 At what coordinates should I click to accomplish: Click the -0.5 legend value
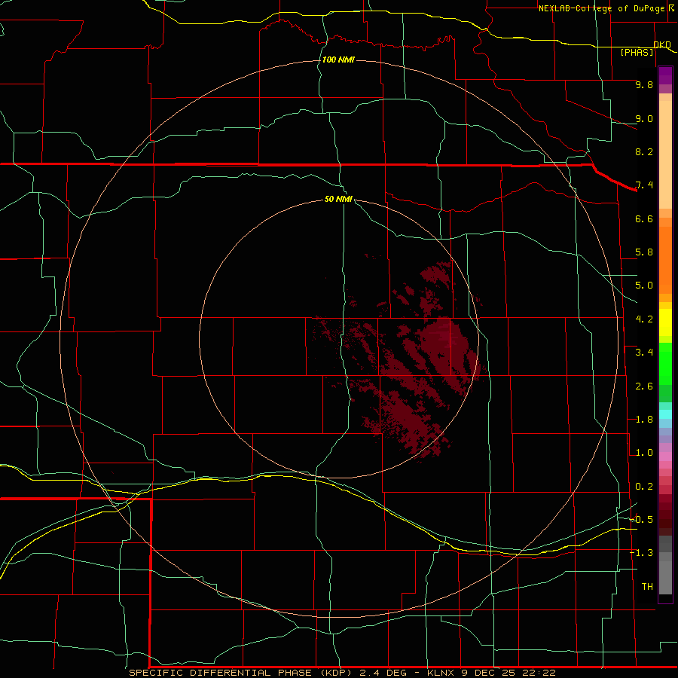click(642, 520)
